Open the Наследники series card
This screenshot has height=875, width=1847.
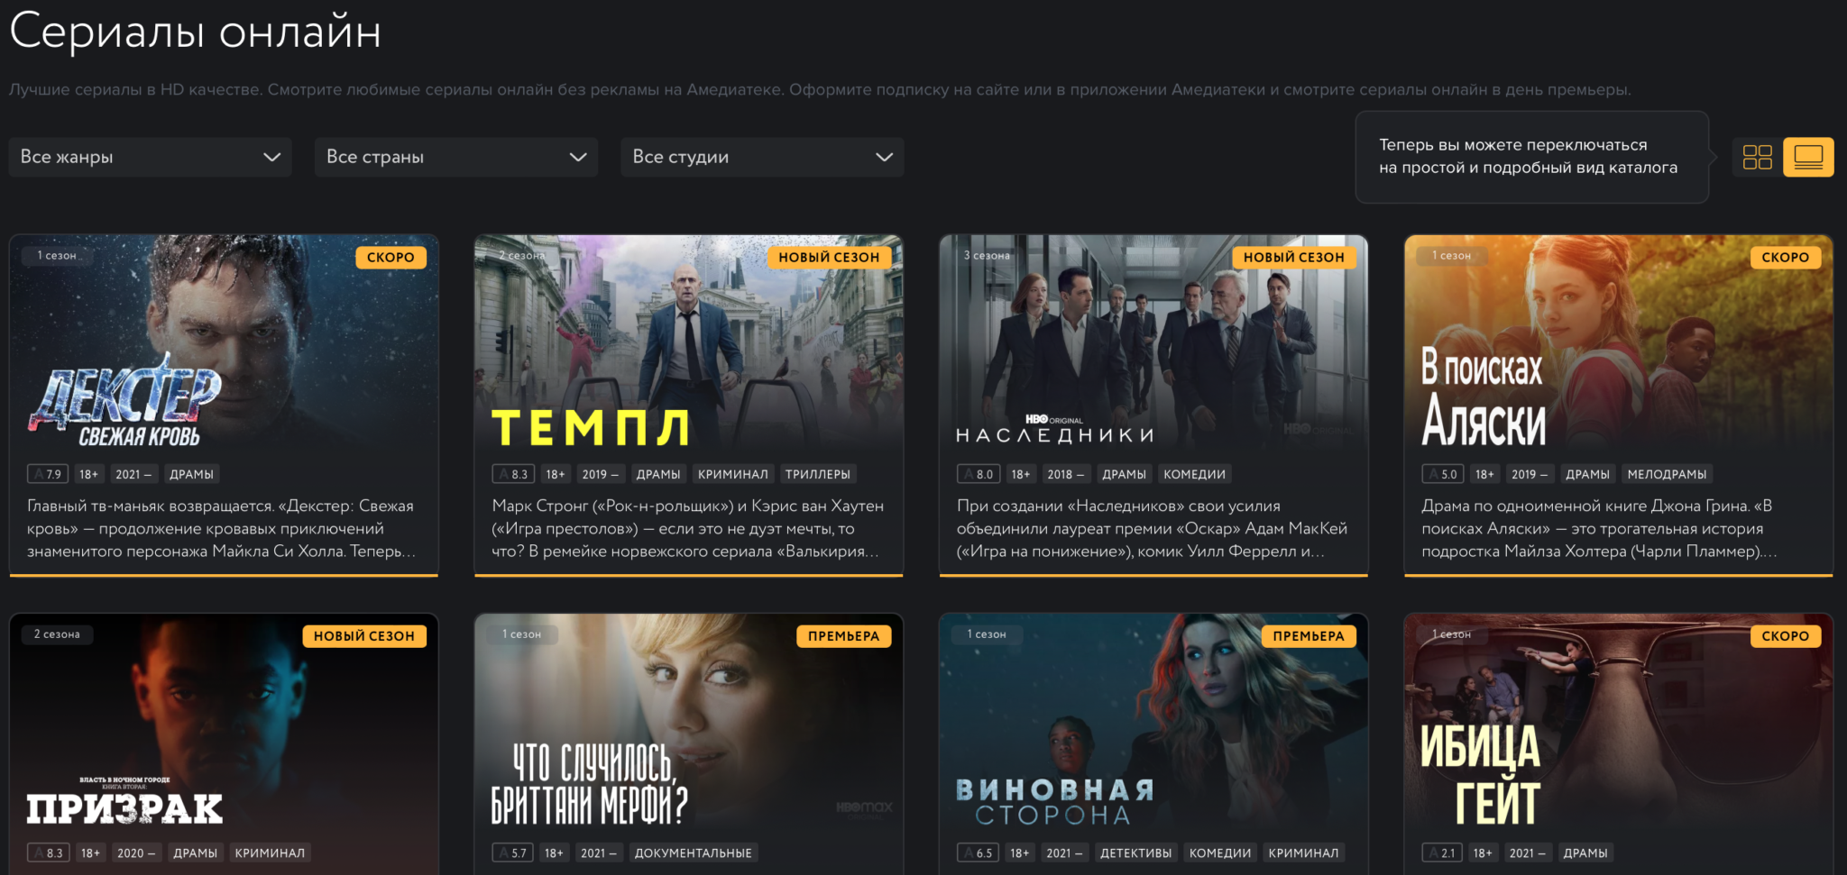tap(1153, 406)
